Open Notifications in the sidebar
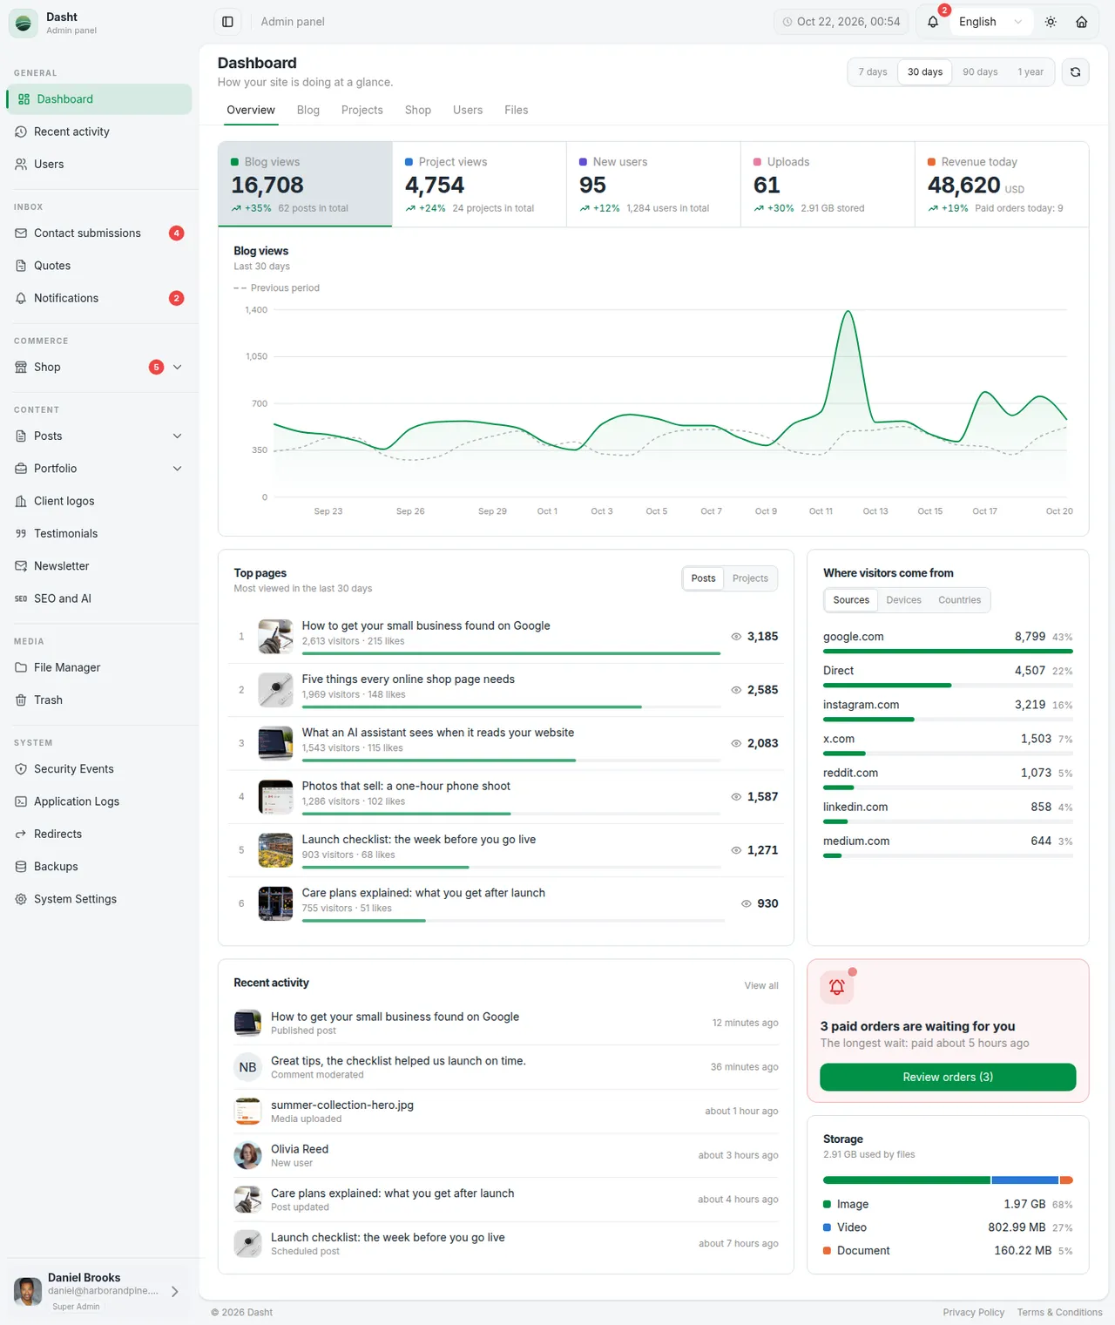The image size is (1115, 1325). click(99, 298)
